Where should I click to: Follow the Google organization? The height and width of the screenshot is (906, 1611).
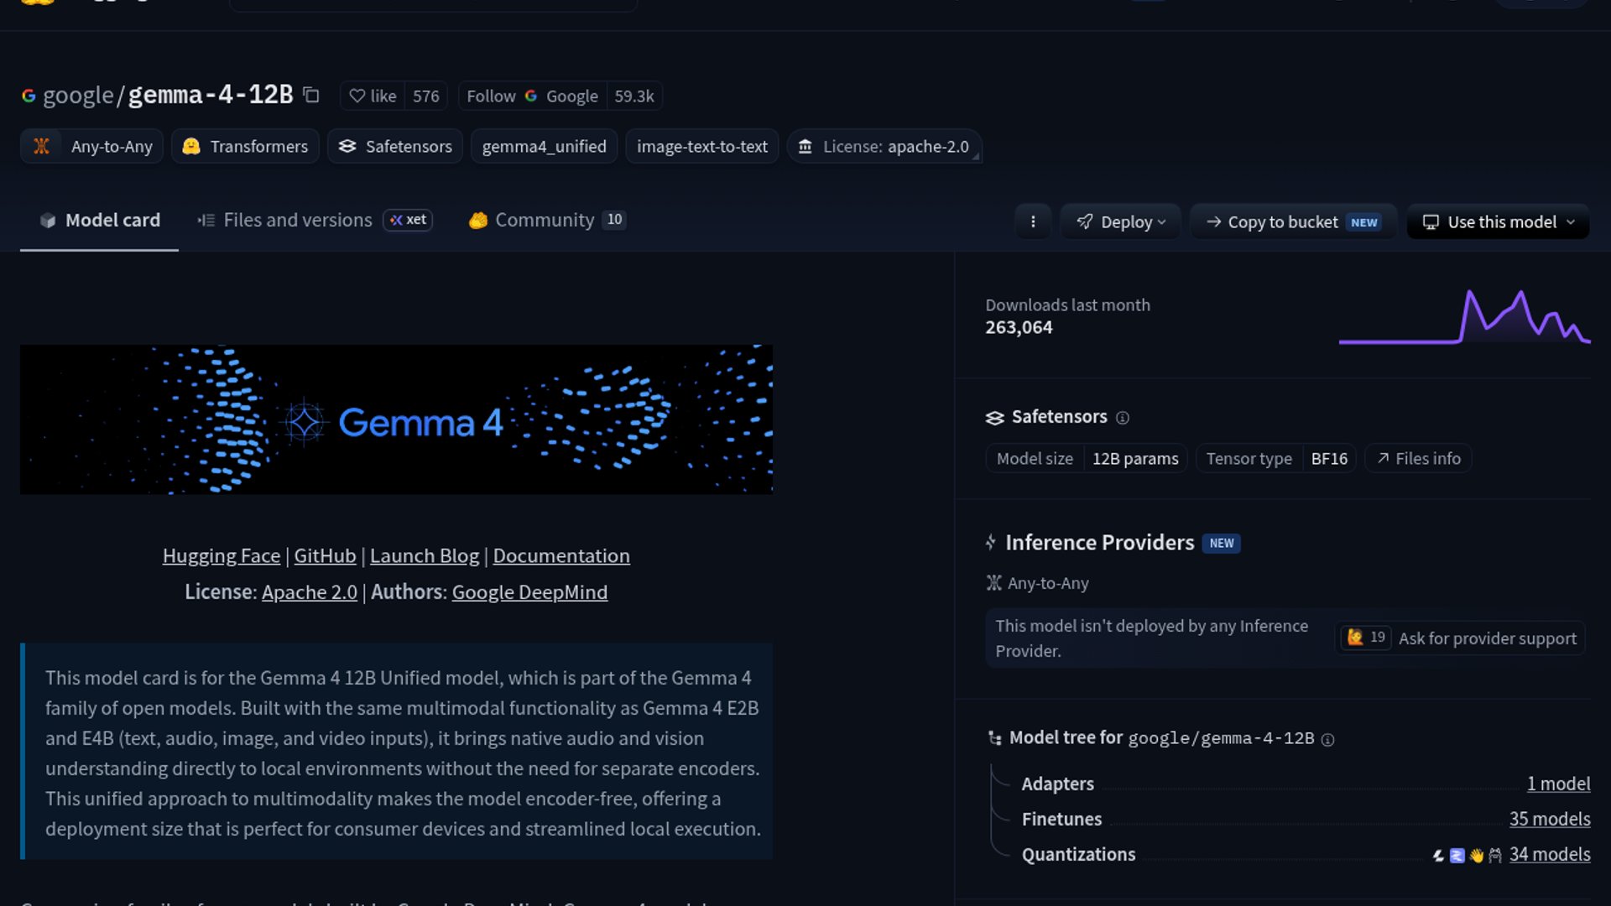click(x=532, y=96)
